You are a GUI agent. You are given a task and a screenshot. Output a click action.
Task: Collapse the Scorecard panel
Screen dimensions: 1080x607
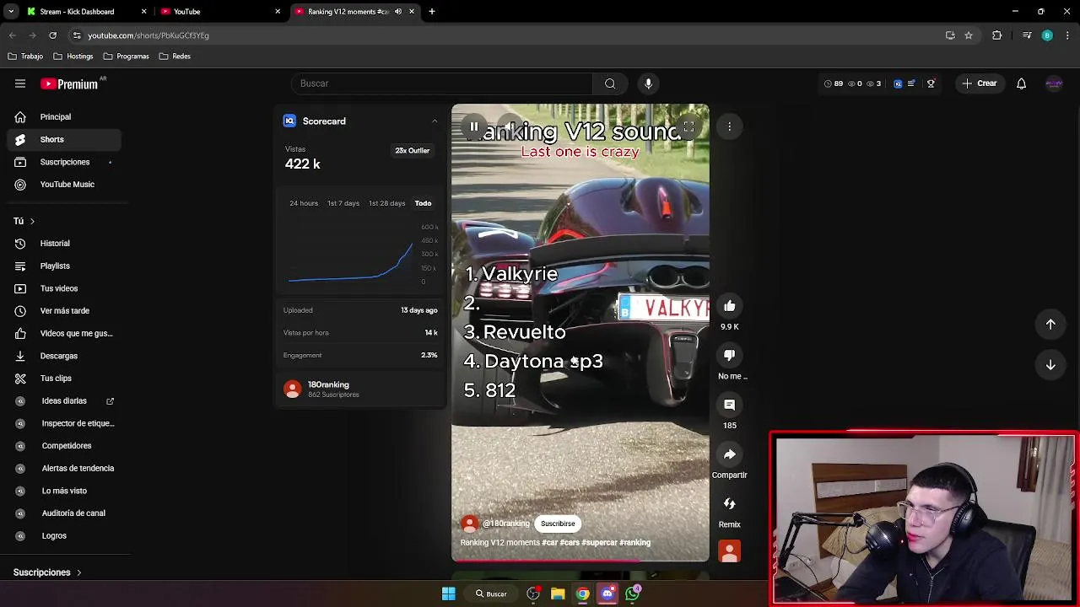[x=435, y=121]
